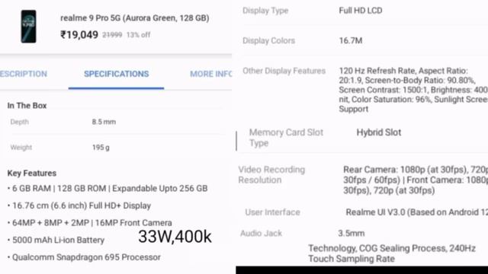Click the 16.76 cm Full HD+ Display feature line
The height and width of the screenshot is (274, 488).
79,205
